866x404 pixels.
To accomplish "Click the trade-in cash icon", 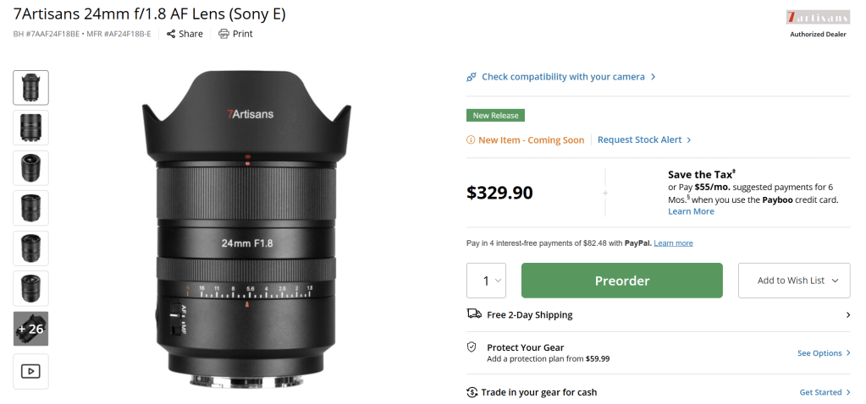I will pyautogui.click(x=472, y=392).
